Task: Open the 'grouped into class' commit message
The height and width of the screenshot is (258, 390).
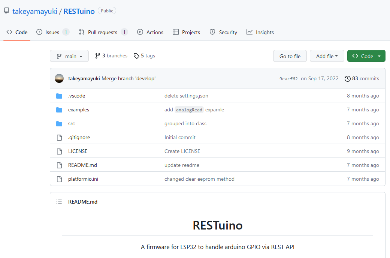Action: [x=185, y=124]
